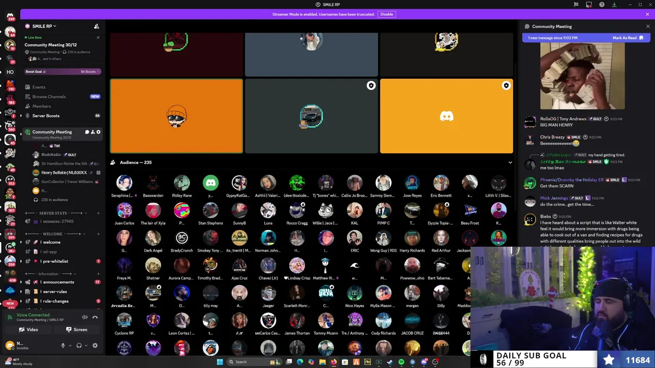Image resolution: width=655 pixels, height=368 pixels.
Task: Open the flag icon in the title bar
Action: click(x=576, y=5)
